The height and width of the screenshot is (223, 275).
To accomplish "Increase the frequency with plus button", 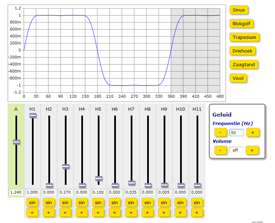I will (x=253, y=132).
